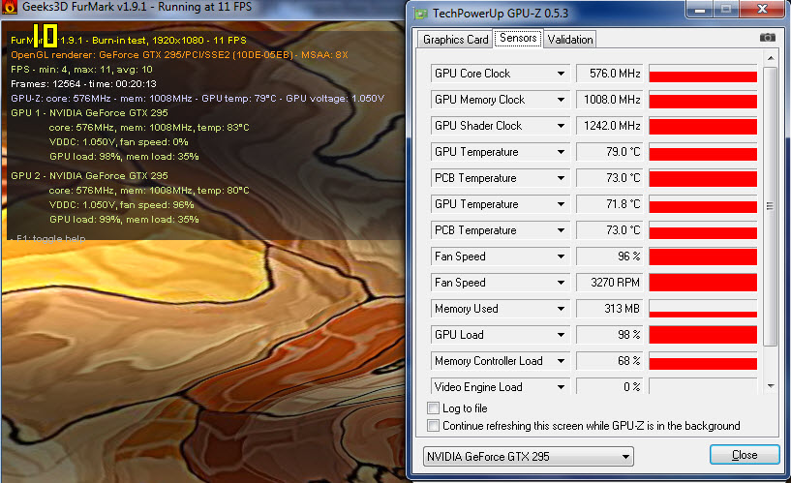Click the GPU Core Clock red graph

pos(703,74)
